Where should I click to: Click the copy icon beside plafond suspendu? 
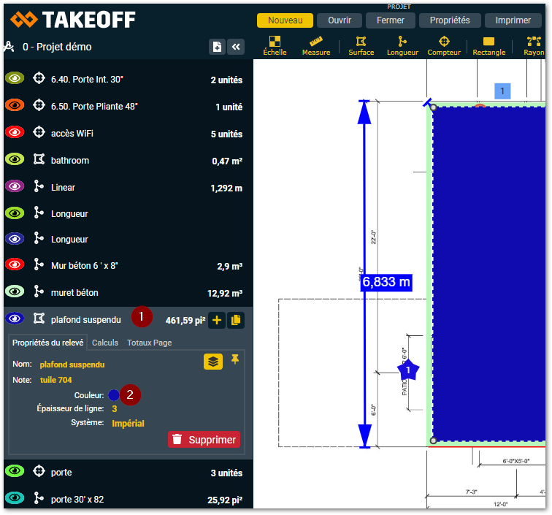tap(236, 320)
